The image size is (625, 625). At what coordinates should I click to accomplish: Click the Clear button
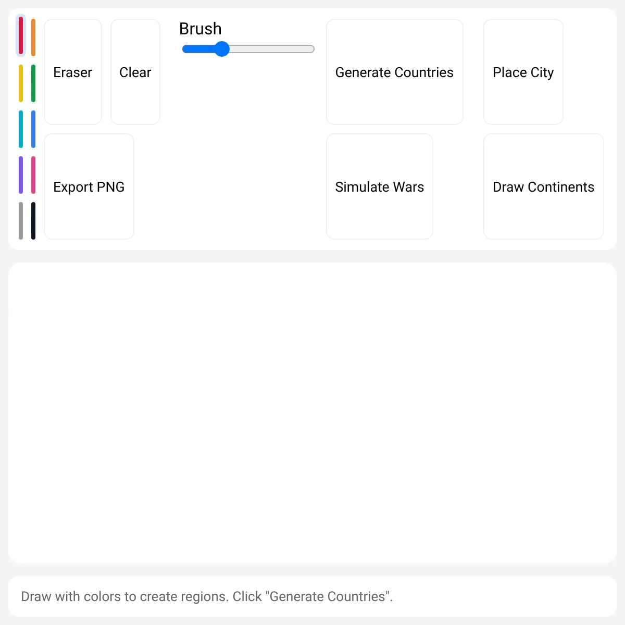(135, 72)
